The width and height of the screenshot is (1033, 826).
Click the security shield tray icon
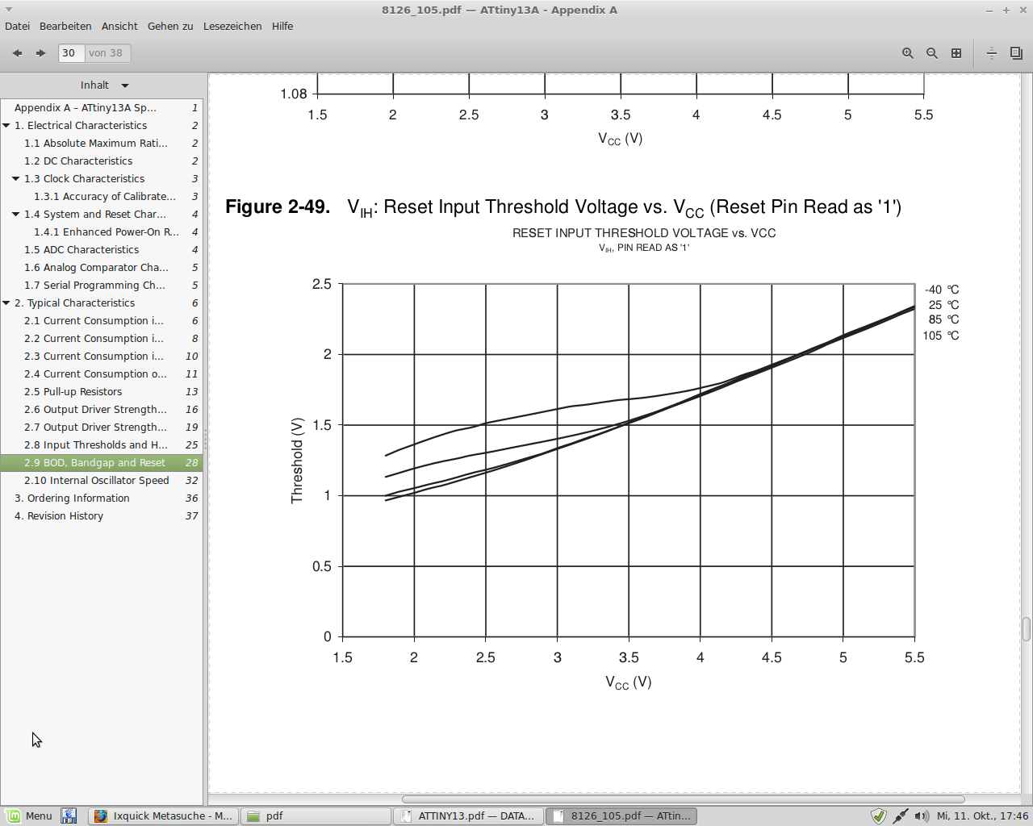coord(879,816)
